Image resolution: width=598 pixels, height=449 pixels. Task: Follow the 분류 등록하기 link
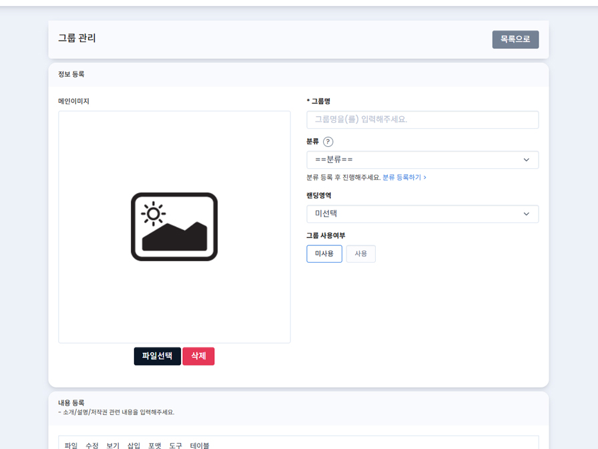pyautogui.click(x=404, y=177)
